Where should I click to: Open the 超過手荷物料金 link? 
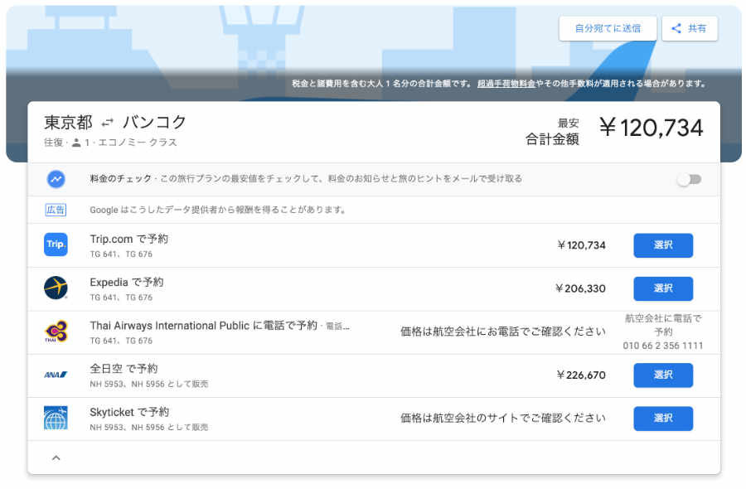tap(506, 83)
